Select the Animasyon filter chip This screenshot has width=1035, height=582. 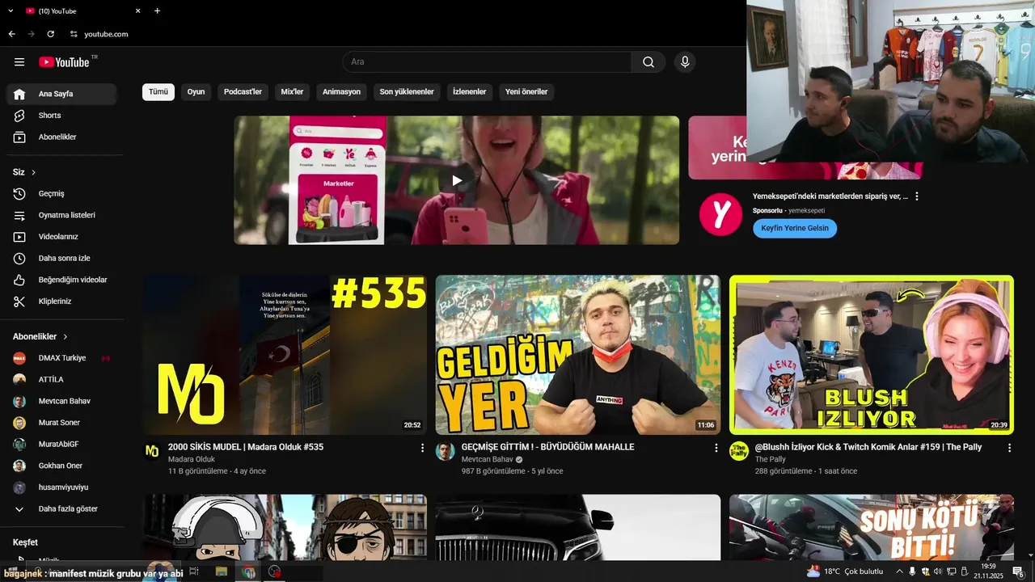click(341, 92)
